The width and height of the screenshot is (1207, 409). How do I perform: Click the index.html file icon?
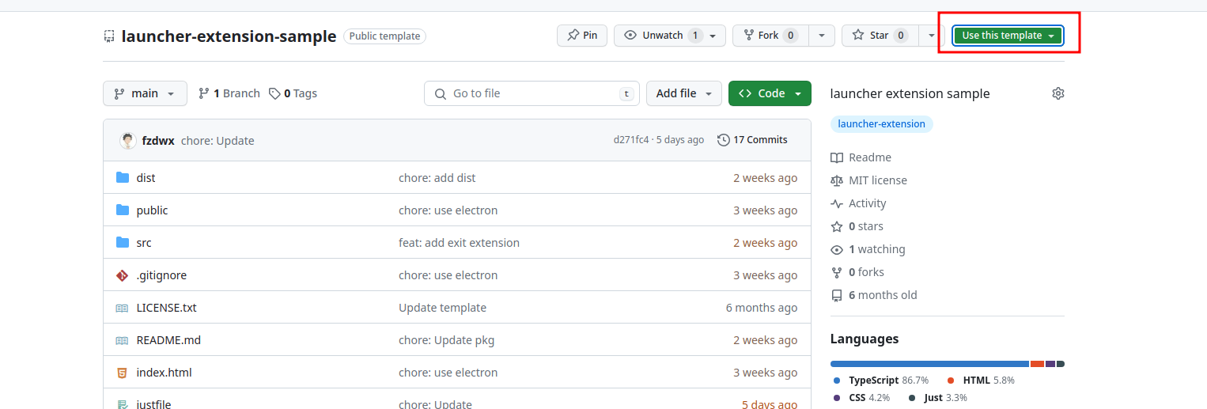point(123,373)
